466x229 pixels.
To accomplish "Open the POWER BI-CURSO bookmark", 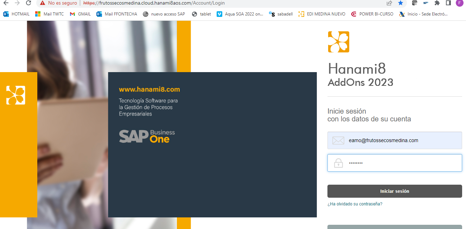I will 372,14.
